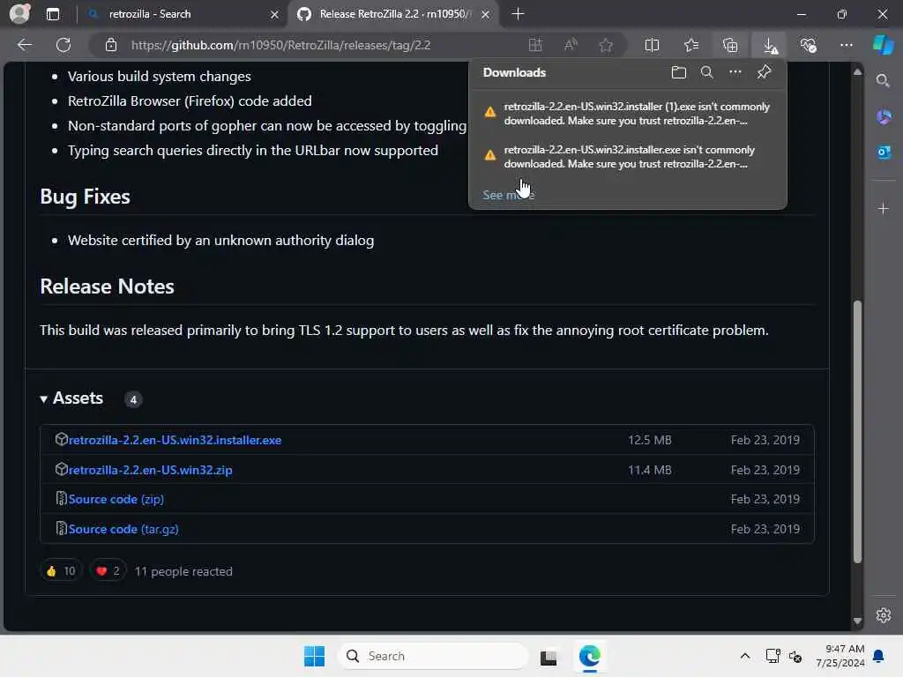903x677 pixels.
Task: Open the browser profile avatar
Action: point(19,14)
